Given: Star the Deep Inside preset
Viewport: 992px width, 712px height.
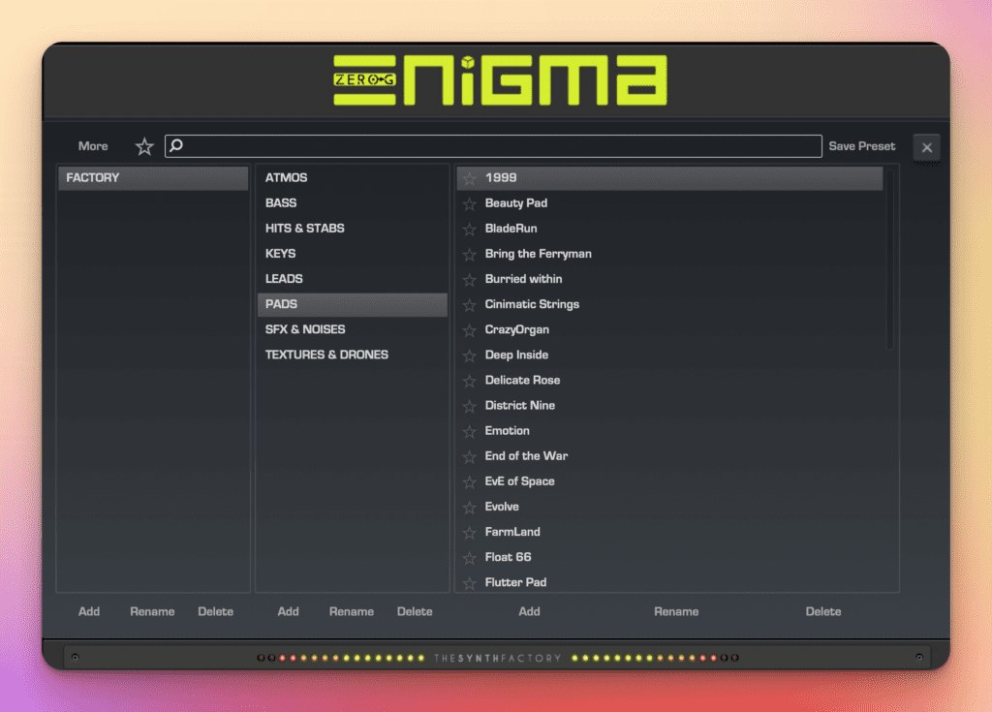Looking at the screenshot, I should (470, 356).
